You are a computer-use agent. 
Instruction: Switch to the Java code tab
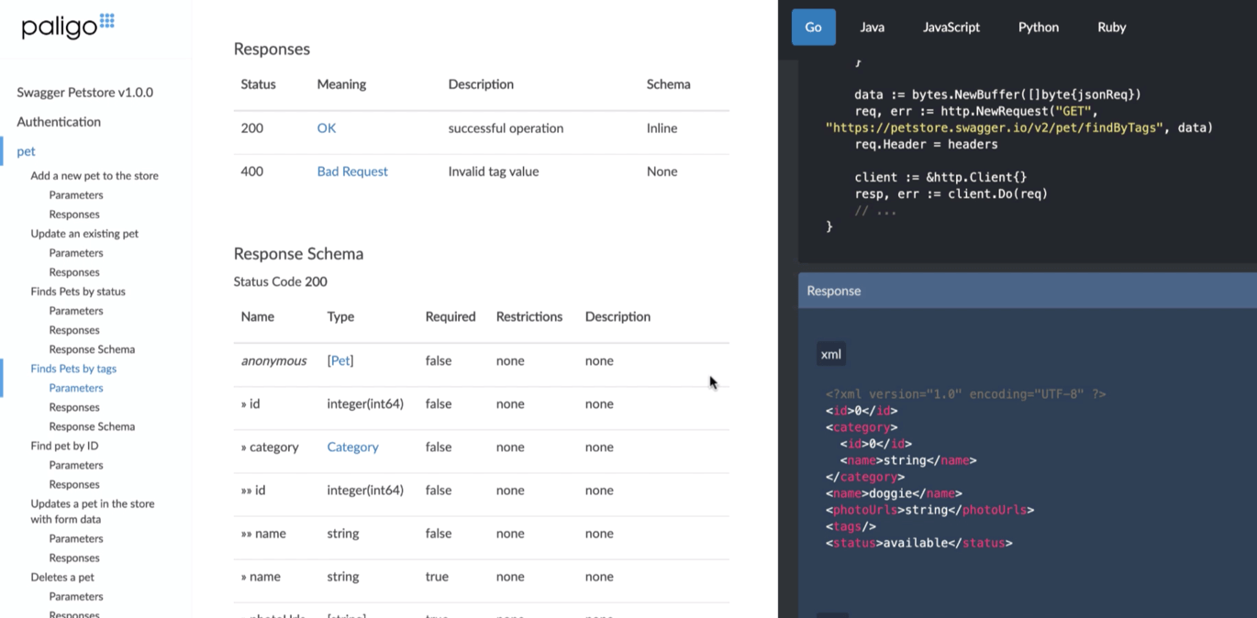pos(871,27)
